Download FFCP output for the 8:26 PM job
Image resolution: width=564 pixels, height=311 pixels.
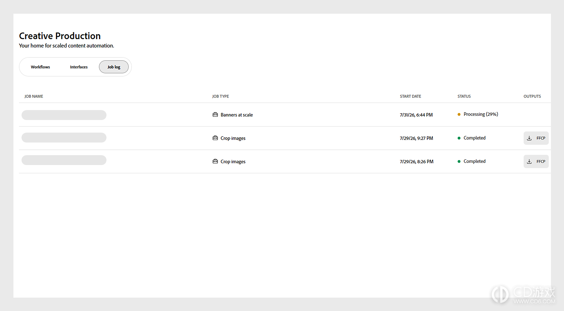click(536, 161)
